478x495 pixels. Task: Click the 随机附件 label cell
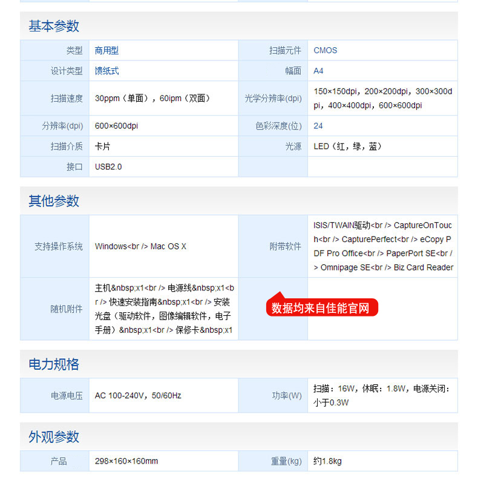67,309
